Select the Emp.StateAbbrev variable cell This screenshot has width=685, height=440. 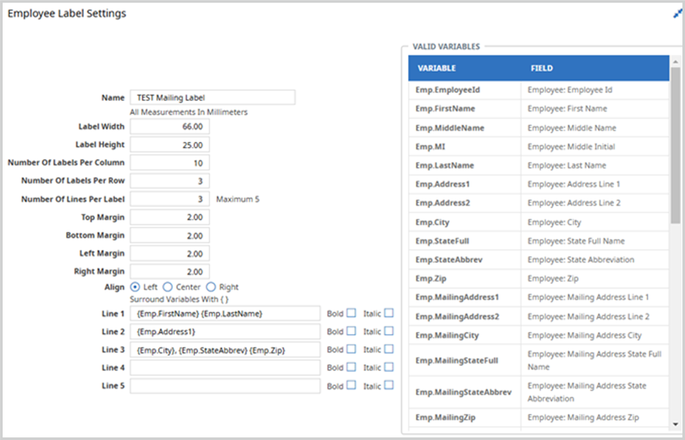click(465, 259)
